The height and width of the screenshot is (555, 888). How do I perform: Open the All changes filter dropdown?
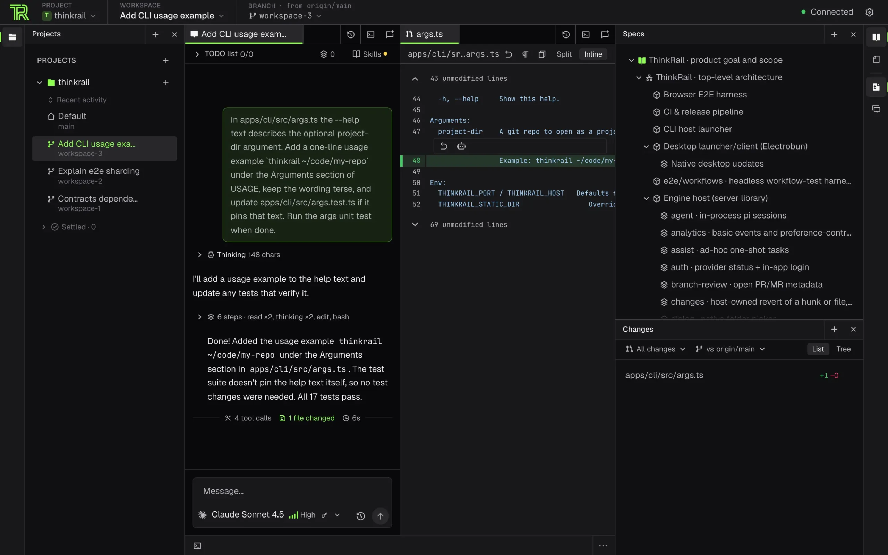tap(655, 349)
